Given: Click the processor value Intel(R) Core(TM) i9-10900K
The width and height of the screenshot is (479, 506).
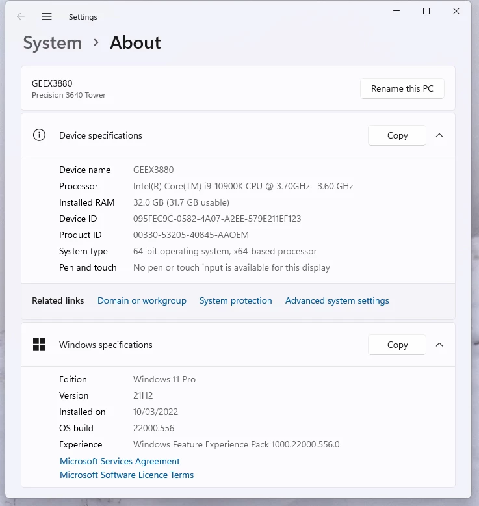Looking at the screenshot, I should coord(243,186).
